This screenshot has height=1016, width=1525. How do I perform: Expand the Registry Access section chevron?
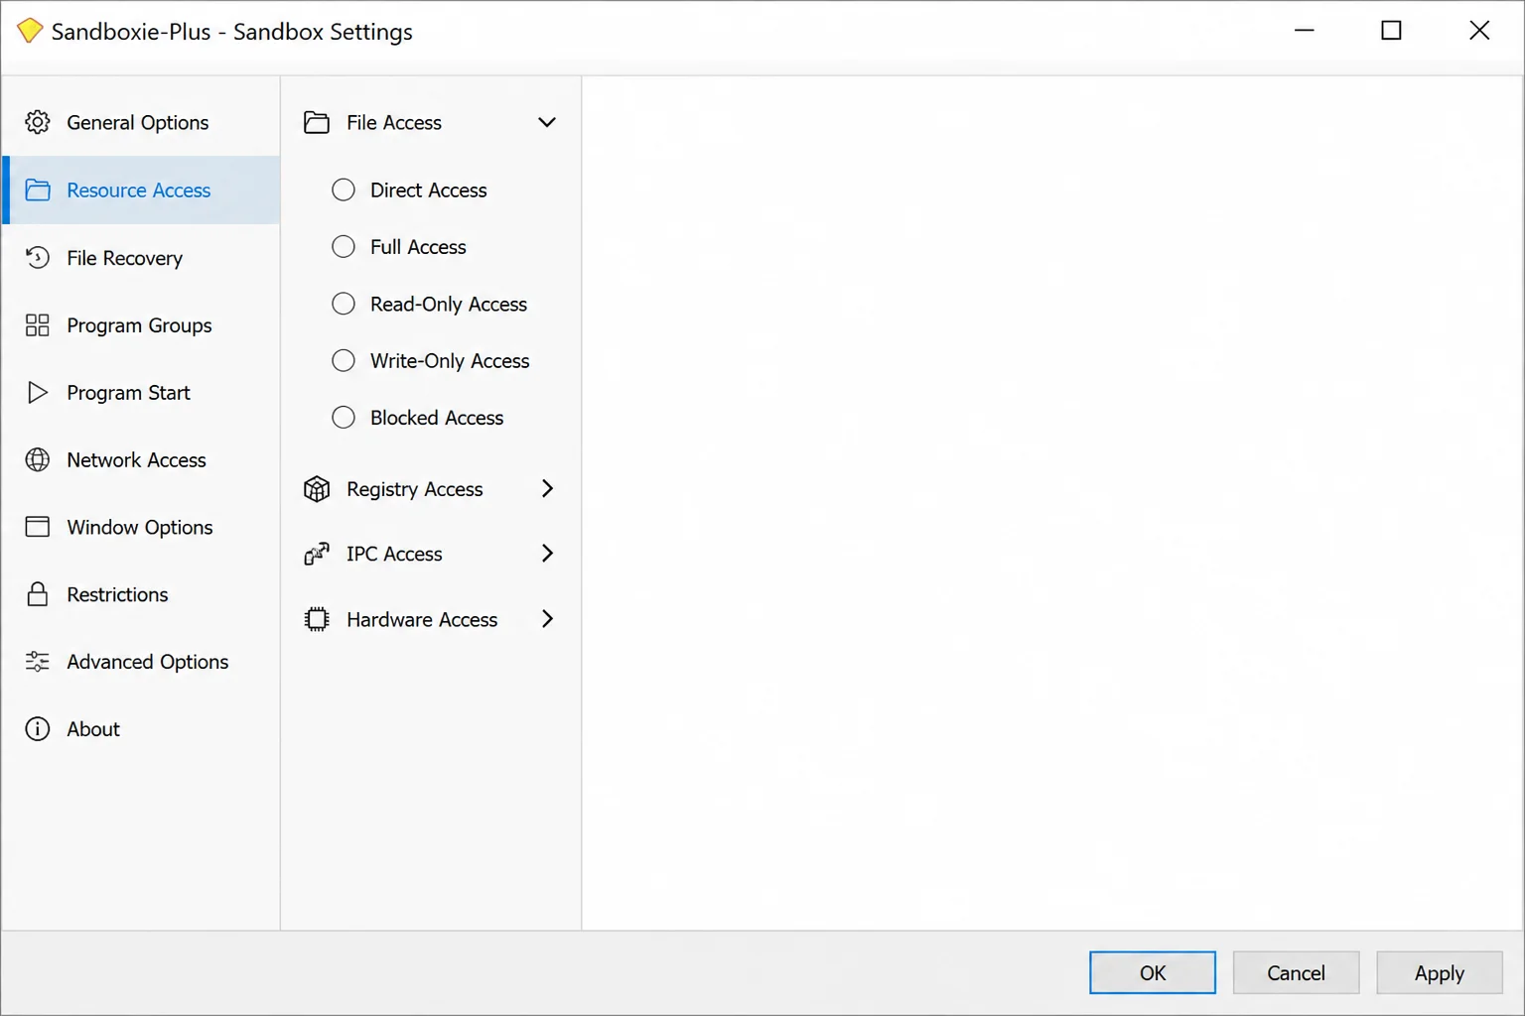[x=547, y=488]
